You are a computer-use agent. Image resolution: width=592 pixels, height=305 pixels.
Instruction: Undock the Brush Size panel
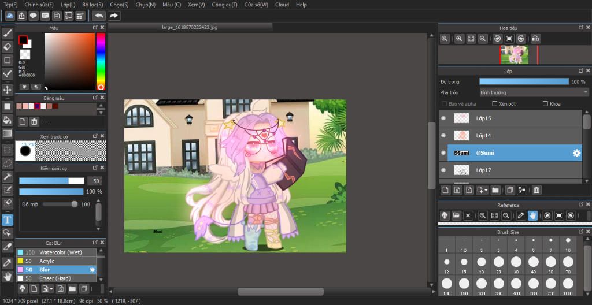point(580,232)
